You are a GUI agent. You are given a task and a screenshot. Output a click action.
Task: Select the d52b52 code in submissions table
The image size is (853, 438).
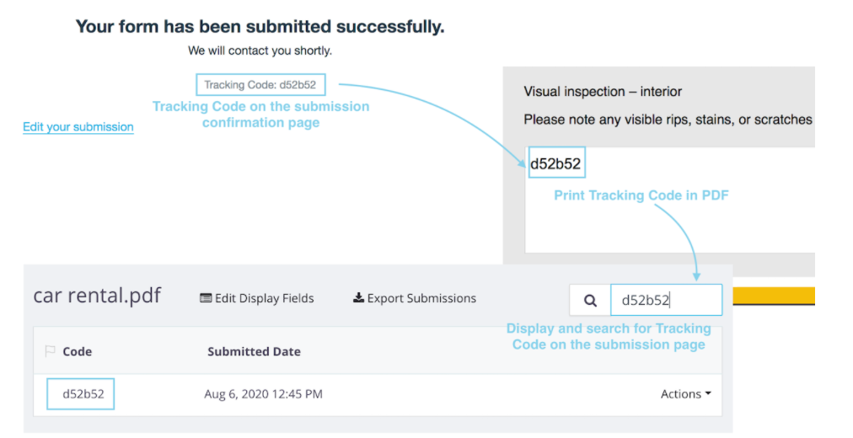click(x=81, y=393)
